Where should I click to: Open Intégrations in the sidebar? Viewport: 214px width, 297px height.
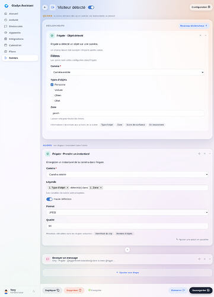click(x=20, y=39)
